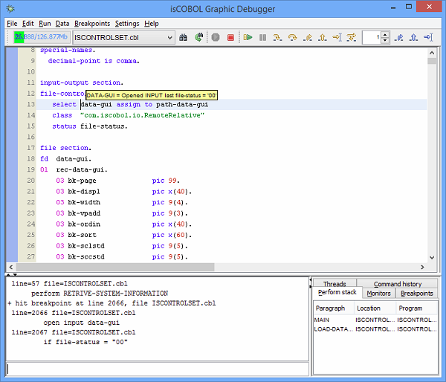Switch to the Command history tab
Viewport: 446px width, 382px height.
(397, 283)
